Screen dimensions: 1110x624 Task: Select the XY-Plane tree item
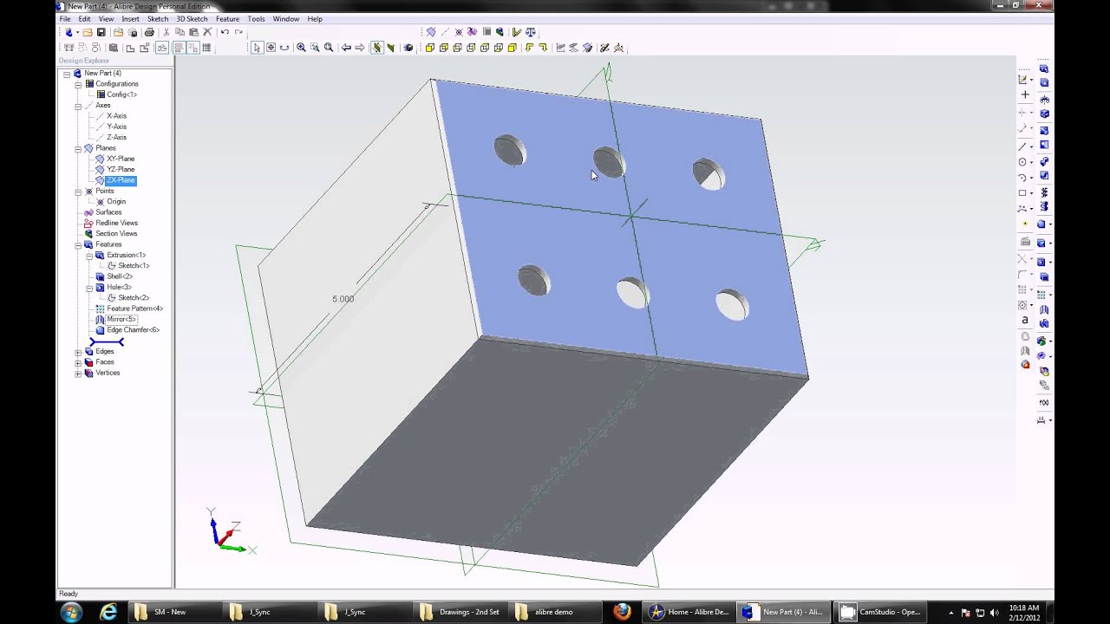click(x=121, y=159)
